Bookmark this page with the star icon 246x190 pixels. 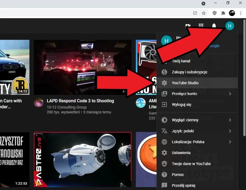coord(204,13)
